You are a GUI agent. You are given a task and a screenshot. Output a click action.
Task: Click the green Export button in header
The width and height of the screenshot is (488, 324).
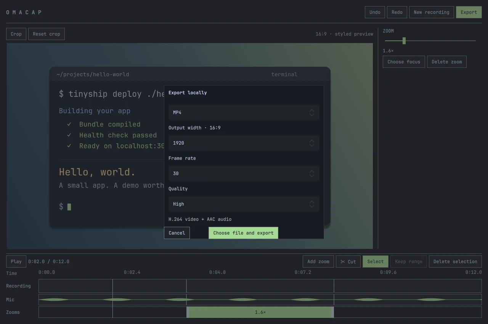coord(469,12)
